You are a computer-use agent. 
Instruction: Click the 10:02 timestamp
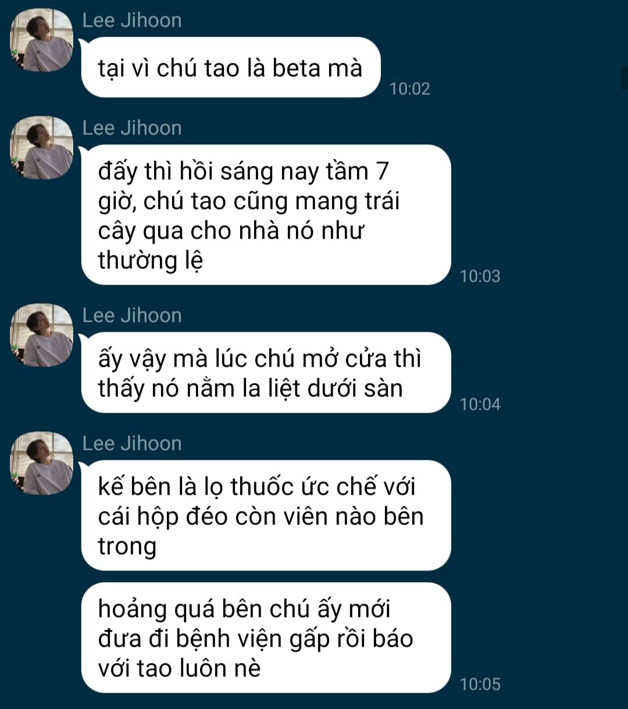[410, 89]
